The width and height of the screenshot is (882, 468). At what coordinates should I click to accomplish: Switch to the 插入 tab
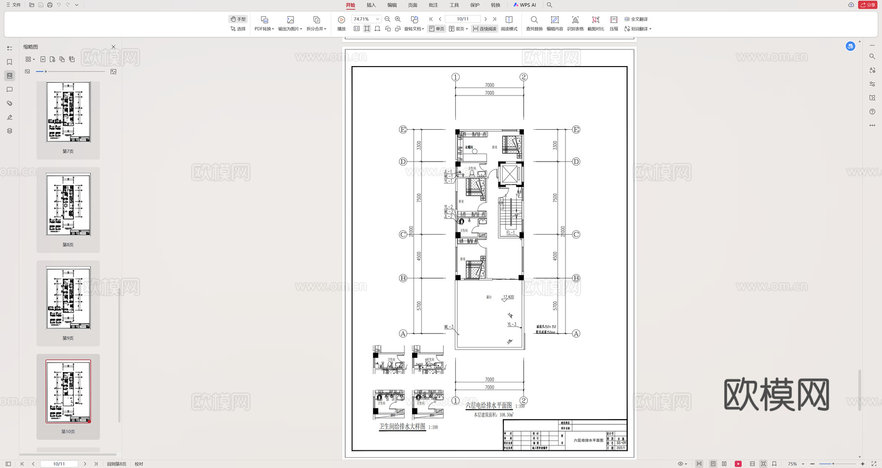[371, 5]
